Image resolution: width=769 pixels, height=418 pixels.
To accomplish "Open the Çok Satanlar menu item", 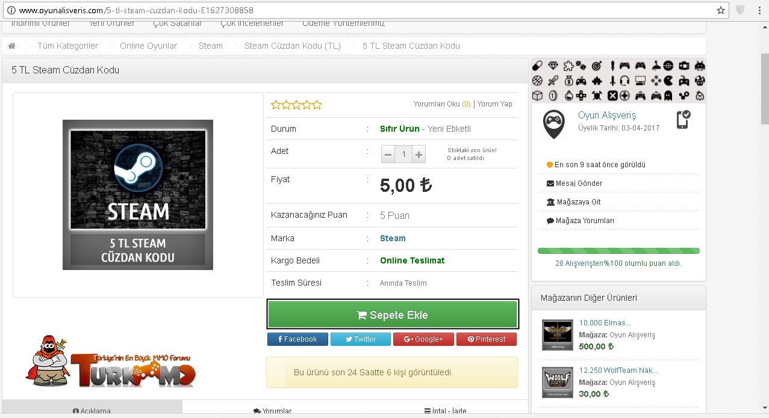I will pos(178,23).
